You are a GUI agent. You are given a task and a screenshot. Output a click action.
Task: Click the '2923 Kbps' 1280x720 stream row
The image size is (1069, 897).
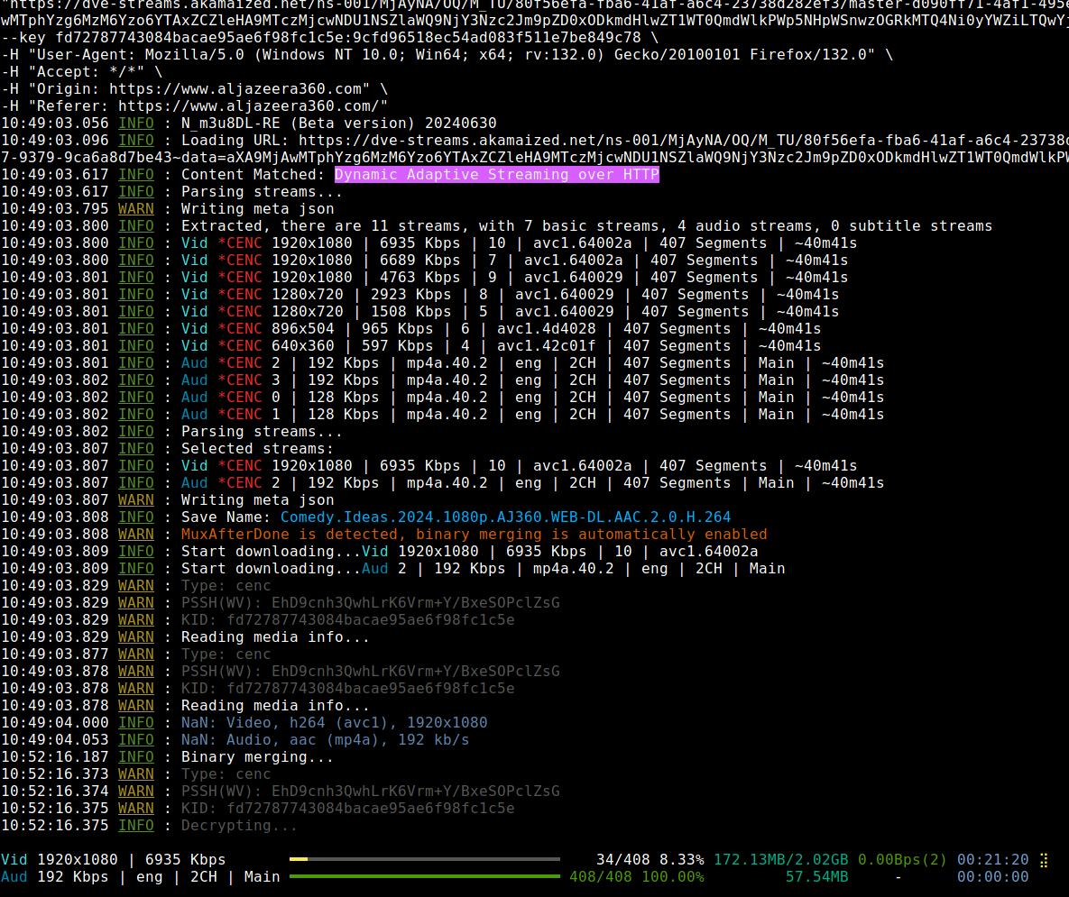510,294
